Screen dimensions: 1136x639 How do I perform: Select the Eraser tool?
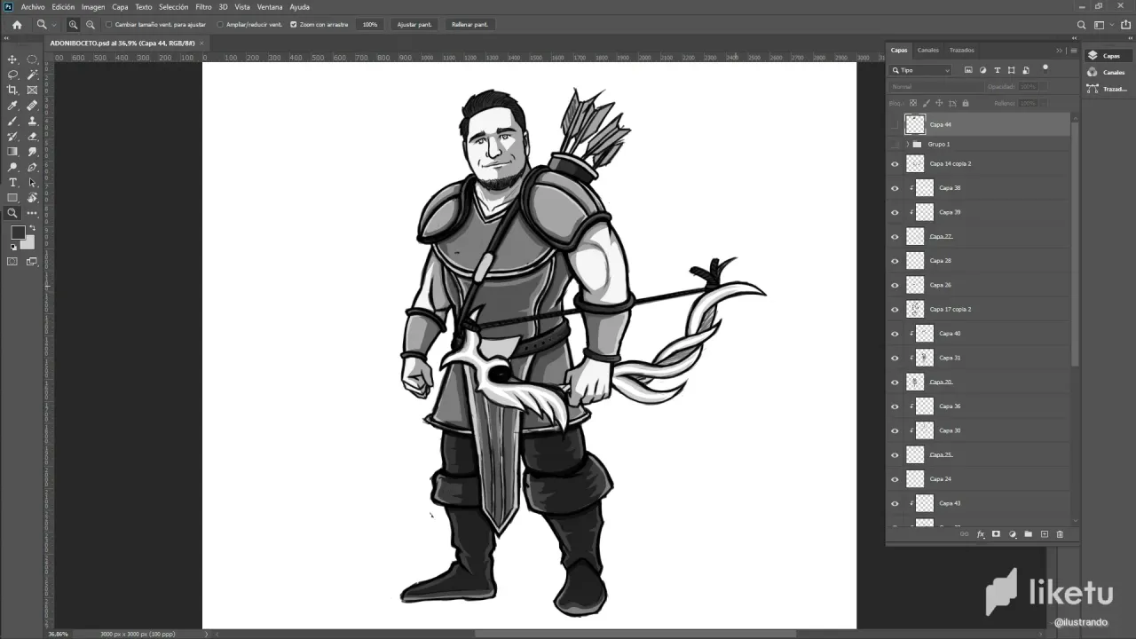click(32, 136)
